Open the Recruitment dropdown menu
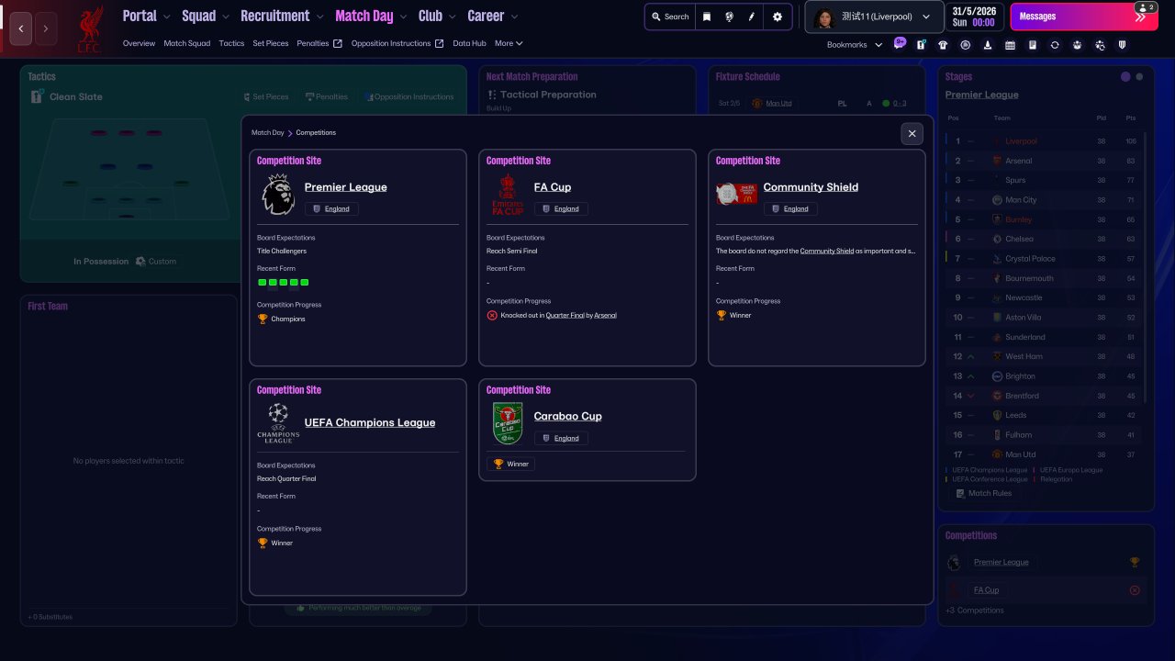 coord(283,16)
